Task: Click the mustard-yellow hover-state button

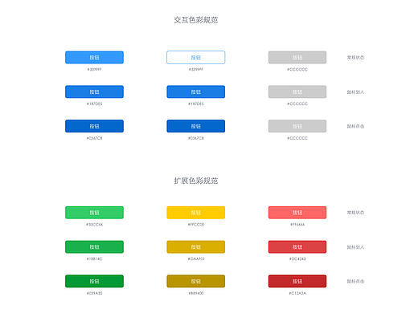Action: pos(196,247)
